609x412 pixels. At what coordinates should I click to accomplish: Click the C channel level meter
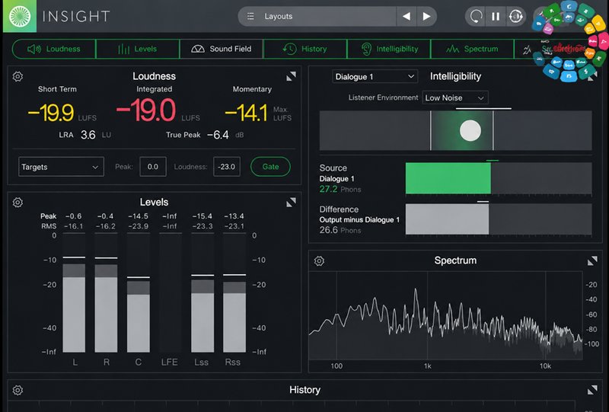[139, 292]
